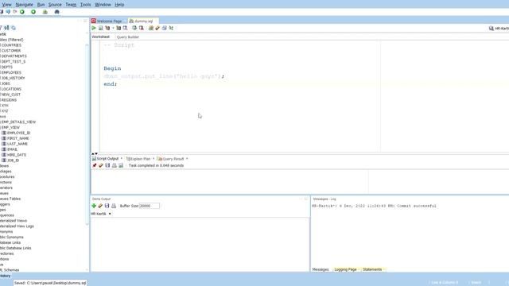This screenshot has height=286, width=509.
Task: Click the Materialized View Logs node
Action: (17, 226)
